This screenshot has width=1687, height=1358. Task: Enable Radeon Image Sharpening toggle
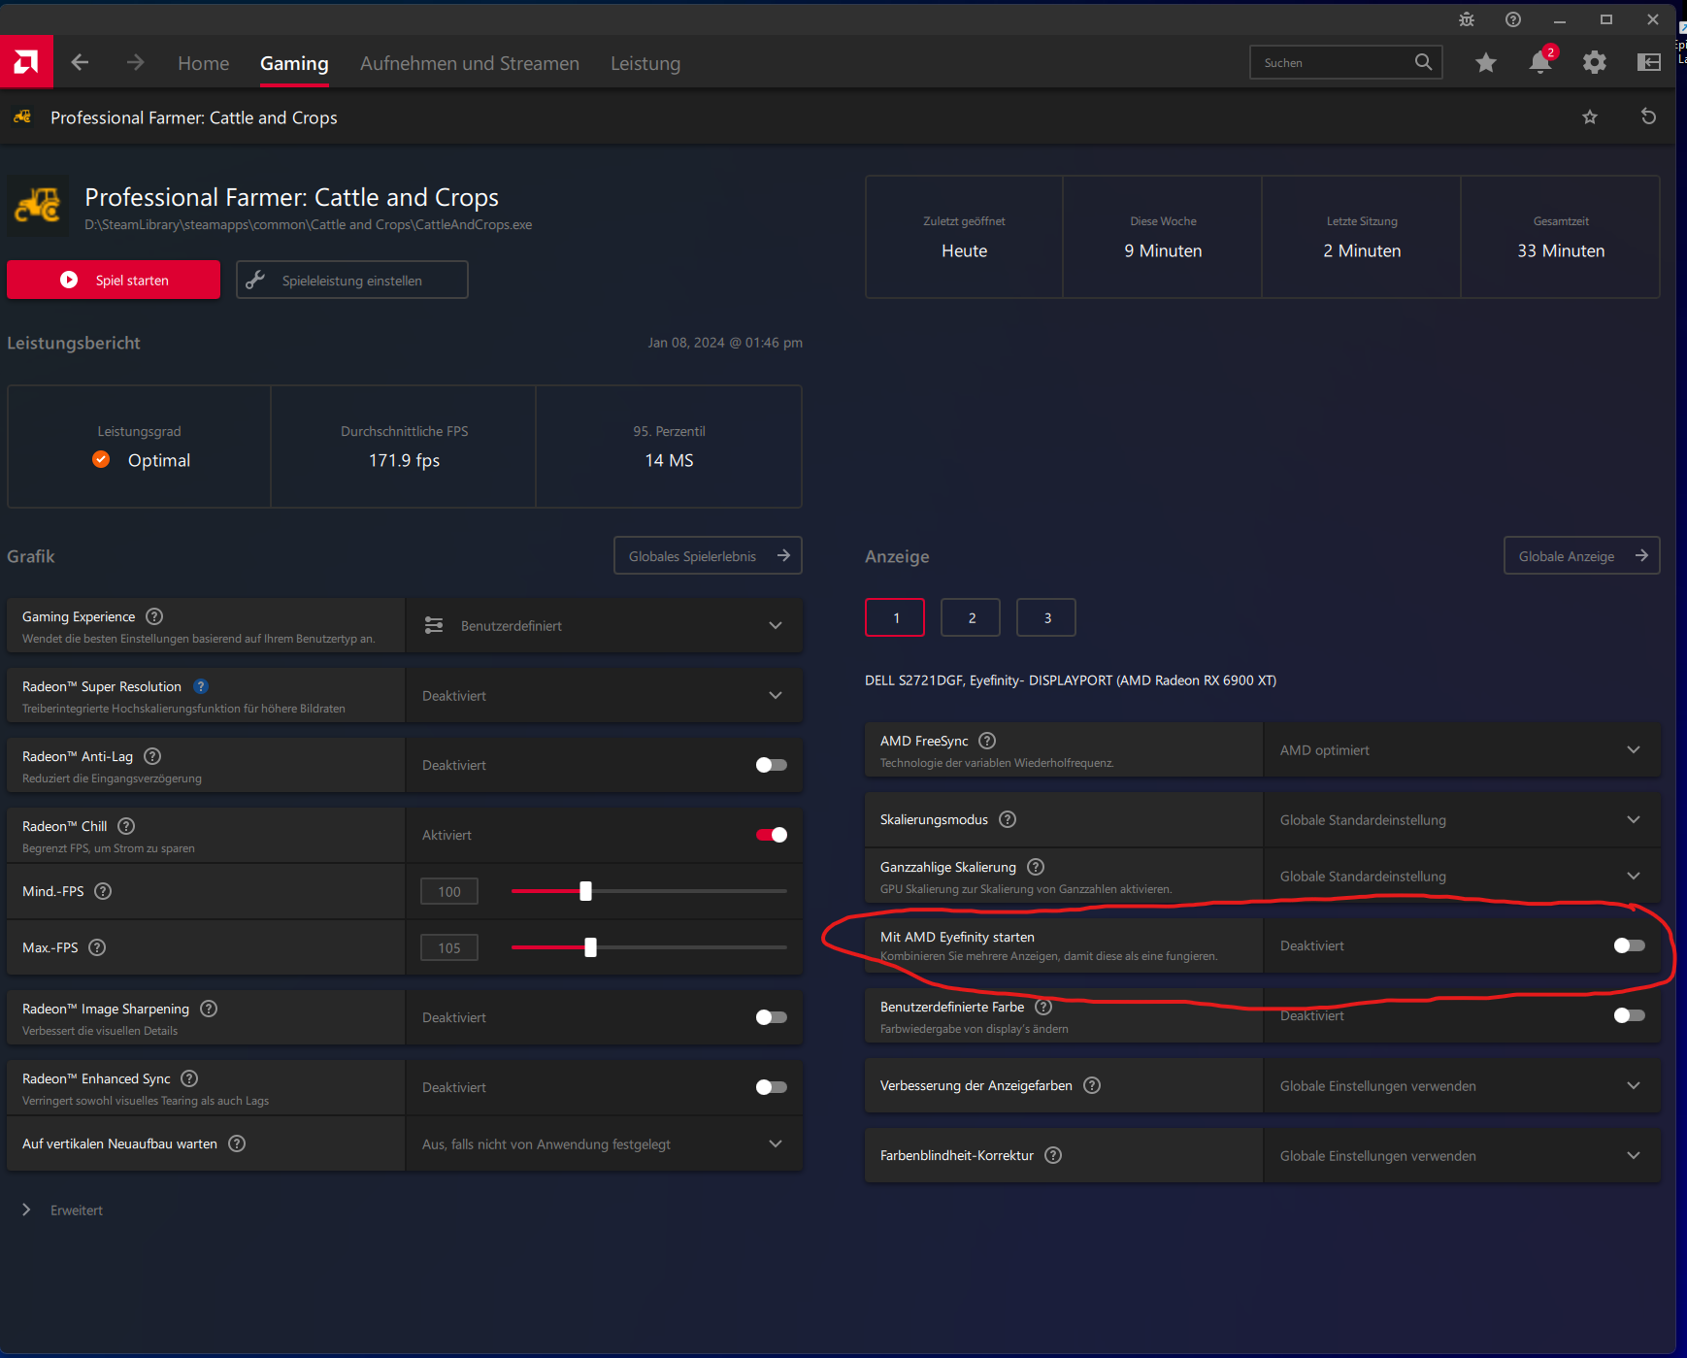click(x=772, y=1017)
